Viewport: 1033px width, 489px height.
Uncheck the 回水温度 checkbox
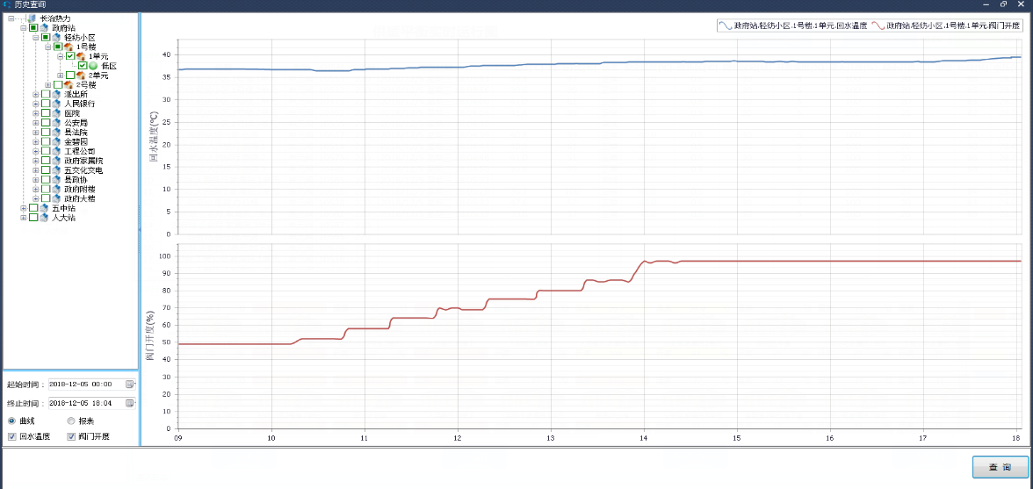coord(11,436)
